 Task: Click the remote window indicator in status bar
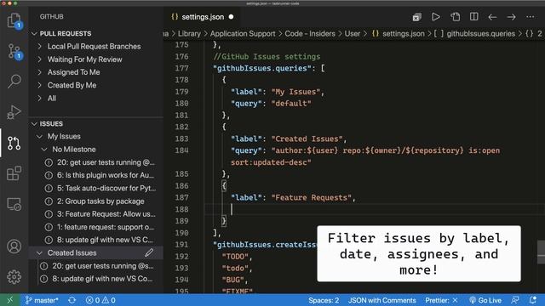click(9, 300)
